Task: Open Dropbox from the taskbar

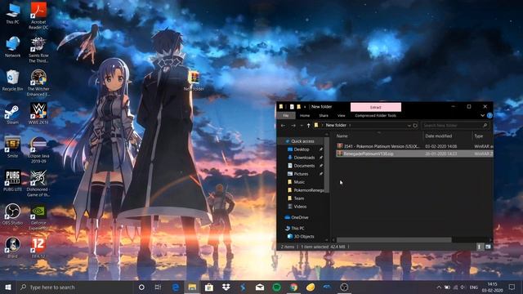Action: pyautogui.click(x=226, y=287)
